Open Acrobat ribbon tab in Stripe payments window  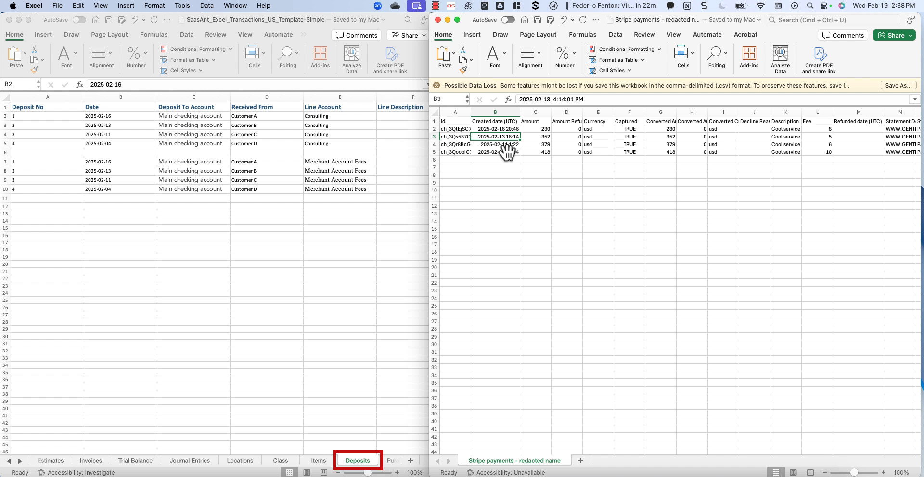(745, 34)
